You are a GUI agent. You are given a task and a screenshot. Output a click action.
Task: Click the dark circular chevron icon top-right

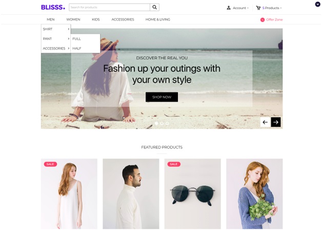[x=318, y=4]
